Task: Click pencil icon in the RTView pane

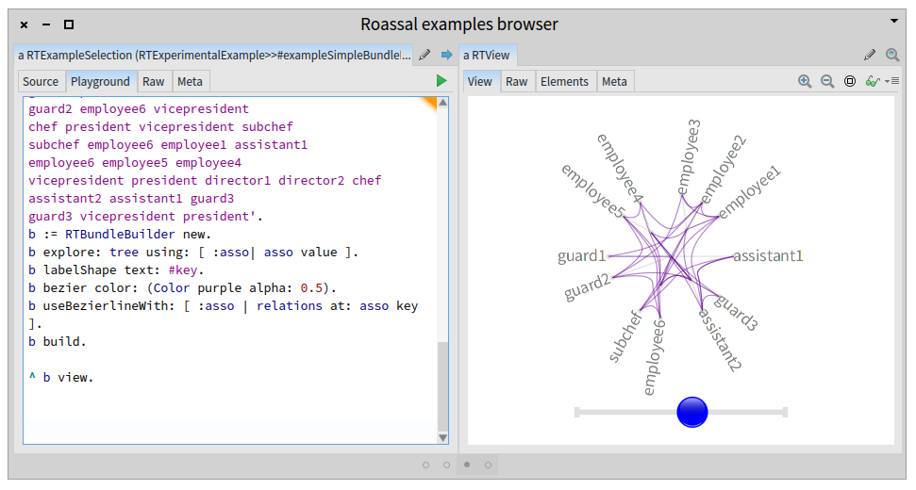Action: pos(870,56)
